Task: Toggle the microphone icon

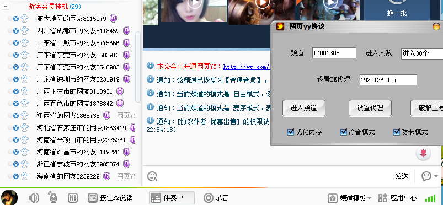Action: pos(53,197)
